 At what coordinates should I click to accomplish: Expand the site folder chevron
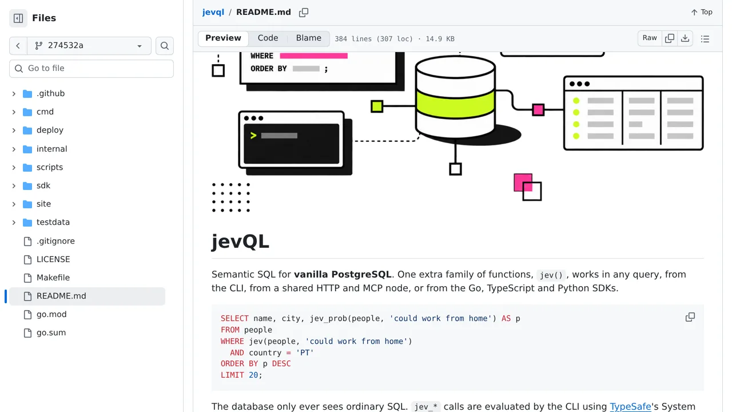coord(14,204)
